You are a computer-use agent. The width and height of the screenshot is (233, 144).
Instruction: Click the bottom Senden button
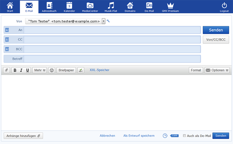(x=221, y=136)
